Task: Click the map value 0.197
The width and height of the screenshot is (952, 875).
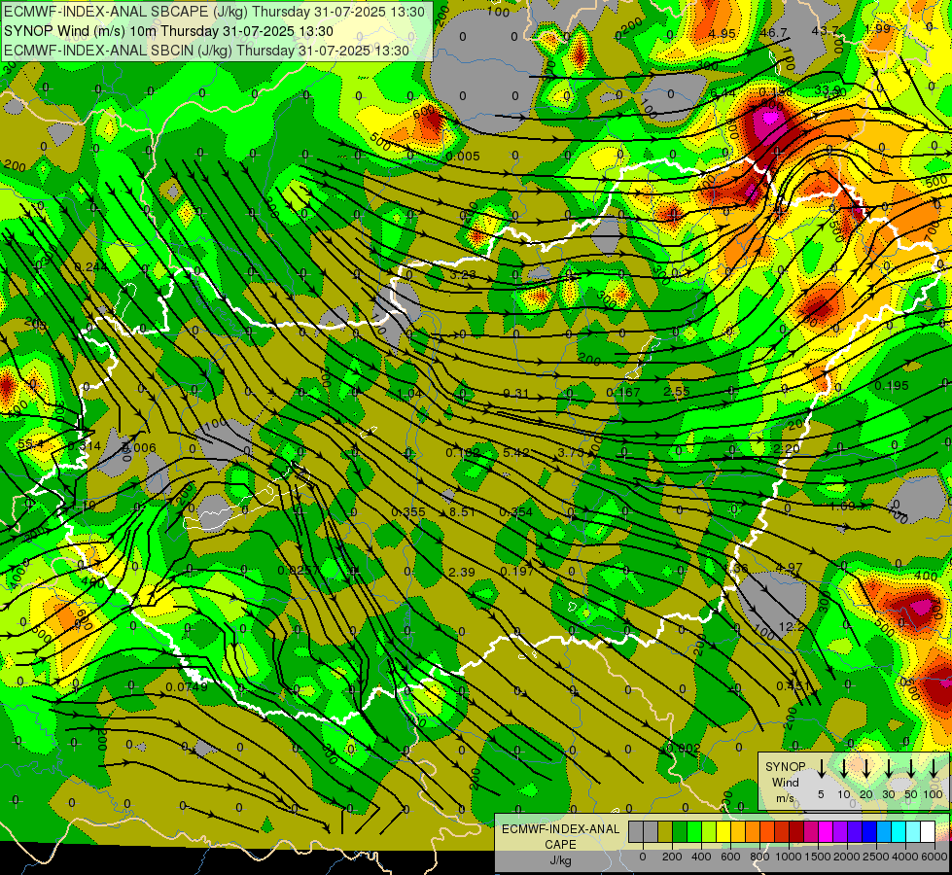Action: (516, 571)
